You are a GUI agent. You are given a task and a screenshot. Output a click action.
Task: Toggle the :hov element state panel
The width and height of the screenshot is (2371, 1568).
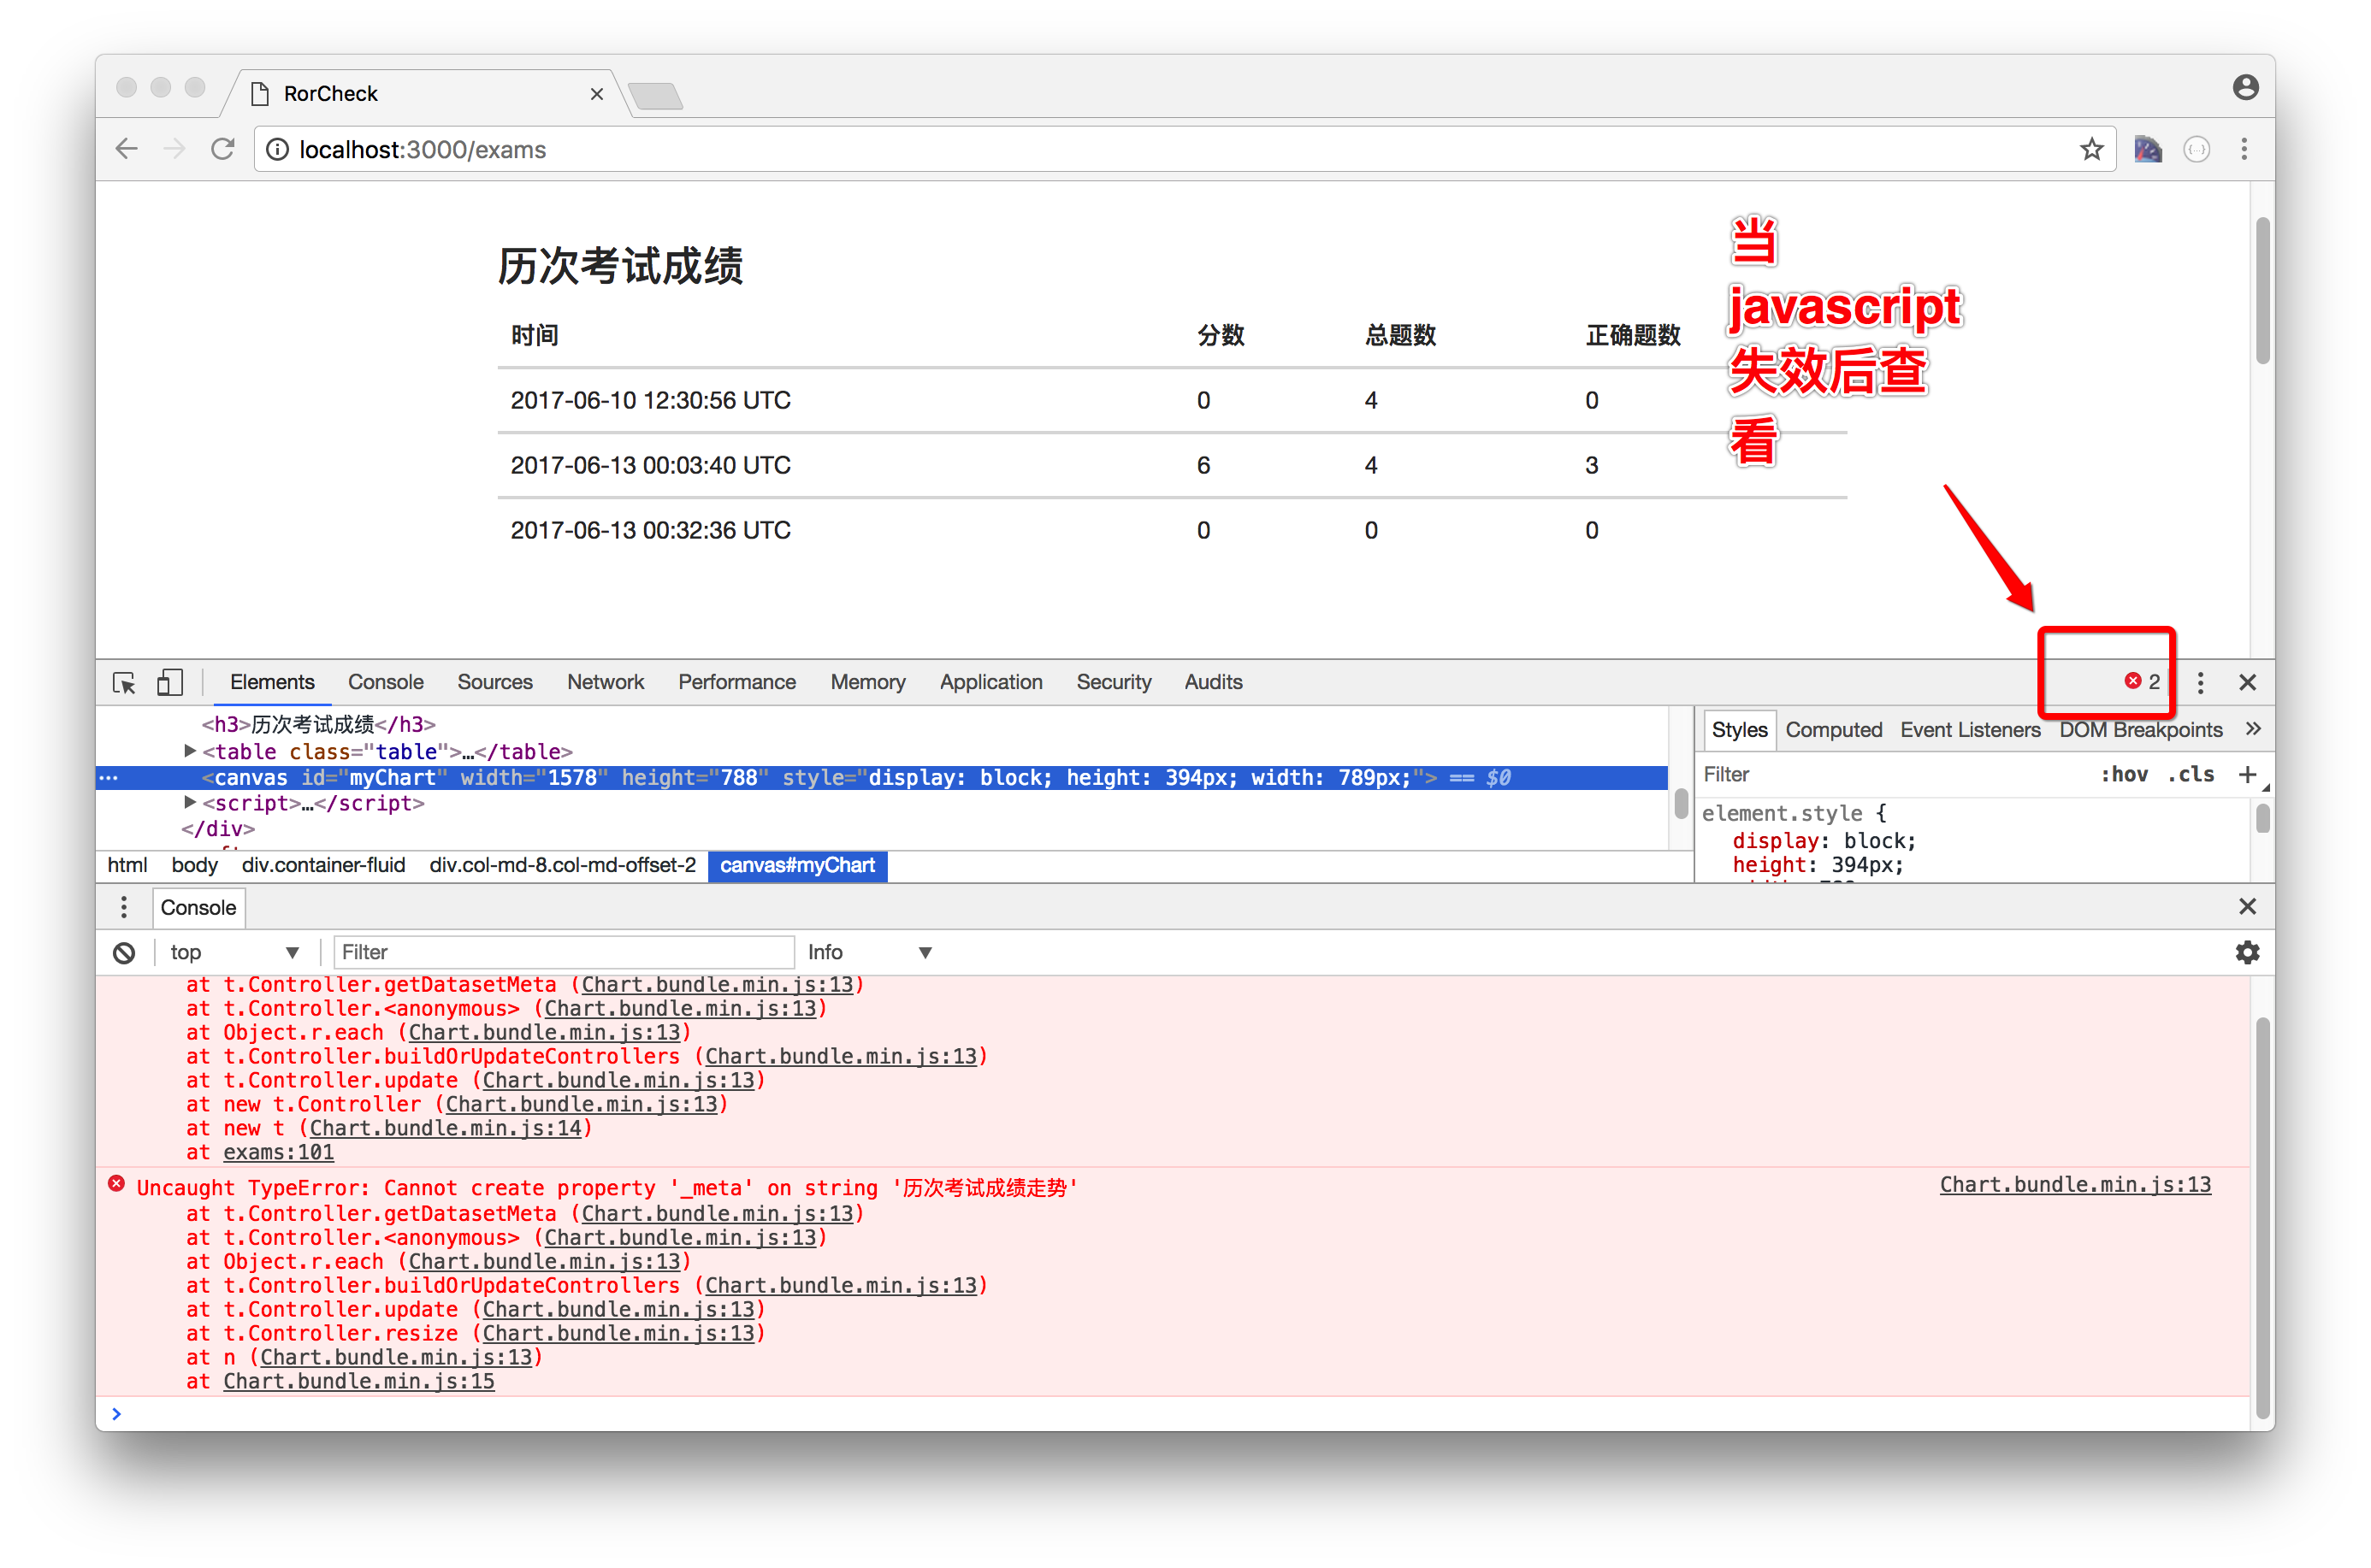[2123, 775]
